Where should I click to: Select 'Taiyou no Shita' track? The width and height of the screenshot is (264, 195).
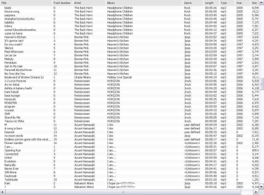14,121
